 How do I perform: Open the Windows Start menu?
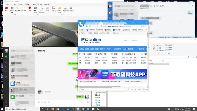point(2,109)
